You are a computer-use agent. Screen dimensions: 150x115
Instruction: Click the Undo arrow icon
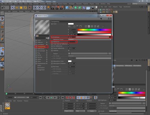(3, 7)
